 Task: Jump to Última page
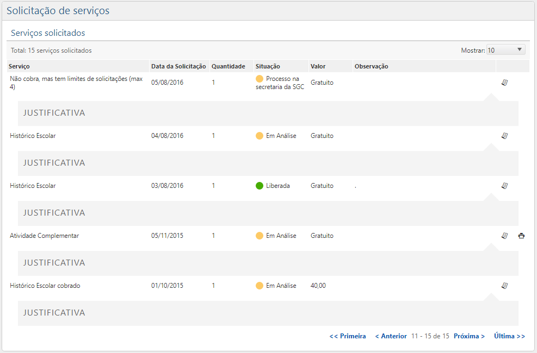point(509,336)
